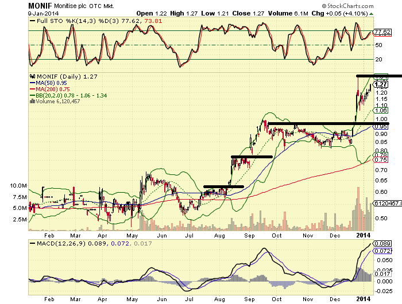Click the volume bars icon beside Volume 6,120,457
Viewport: 402px width, 304px height.
pos(33,101)
